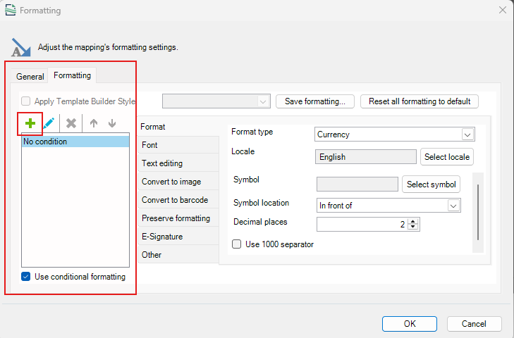Close the Formatting dialog window
The width and height of the screenshot is (514, 338).
pyautogui.click(x=503, y=10)
